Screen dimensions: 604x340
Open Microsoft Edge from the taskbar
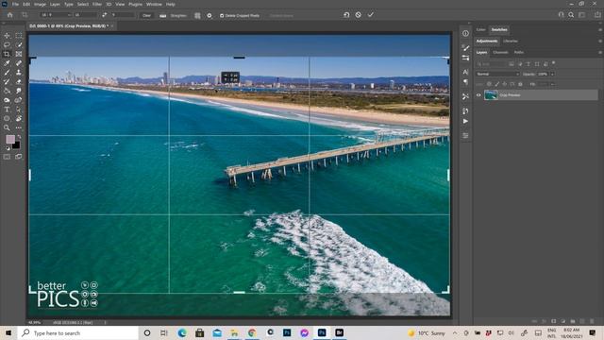pos(182,332)
